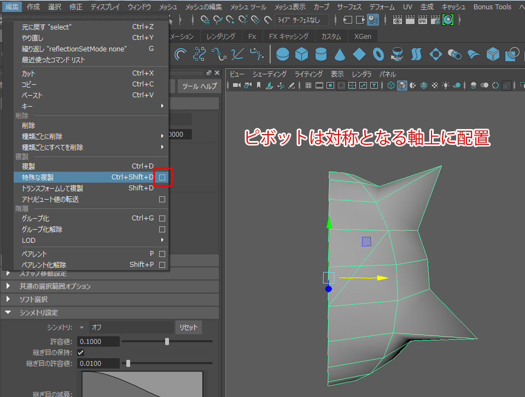
Task: Open the シンメトリ dropdown showing オフ
Action: click(132, 328)
